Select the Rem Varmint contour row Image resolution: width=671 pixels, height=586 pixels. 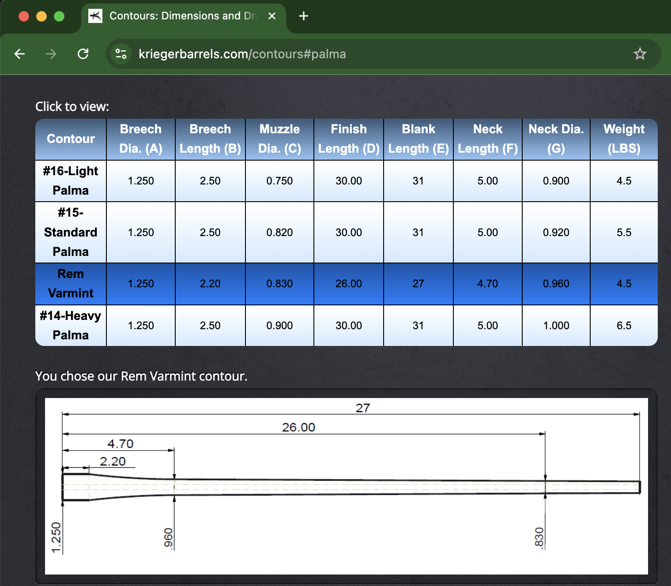click(347, 284)
